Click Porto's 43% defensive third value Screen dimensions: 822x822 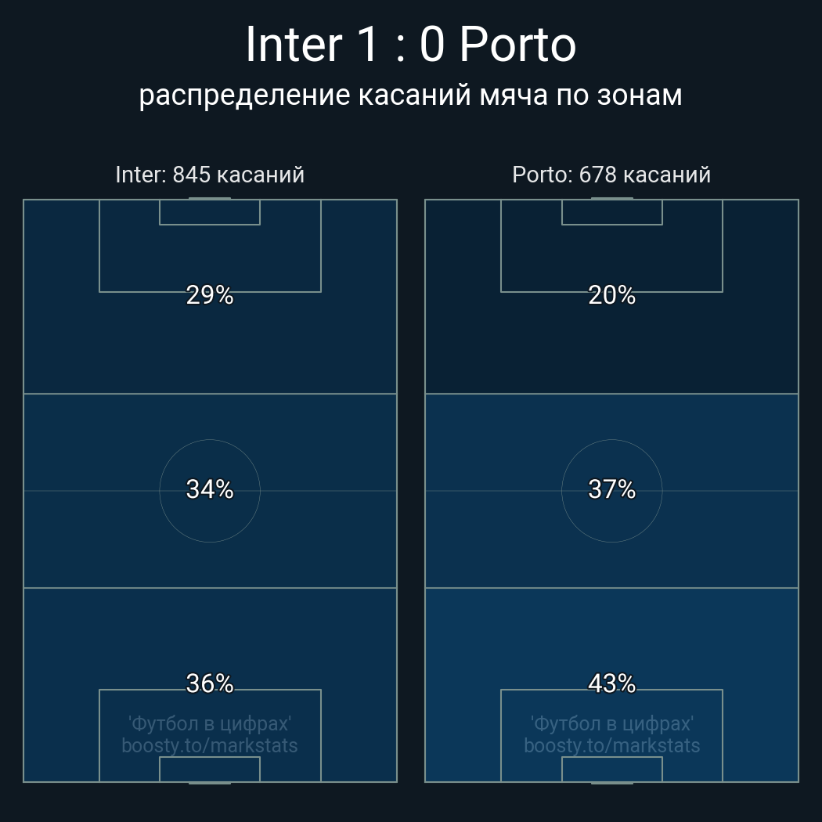tap(611, 683)
